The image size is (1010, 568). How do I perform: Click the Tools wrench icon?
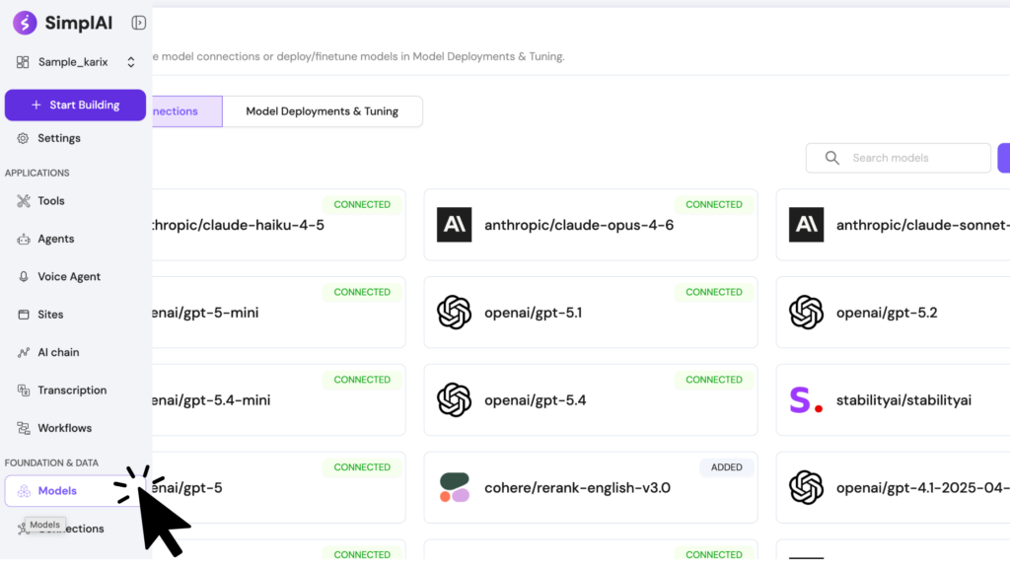tap(24, 201)
